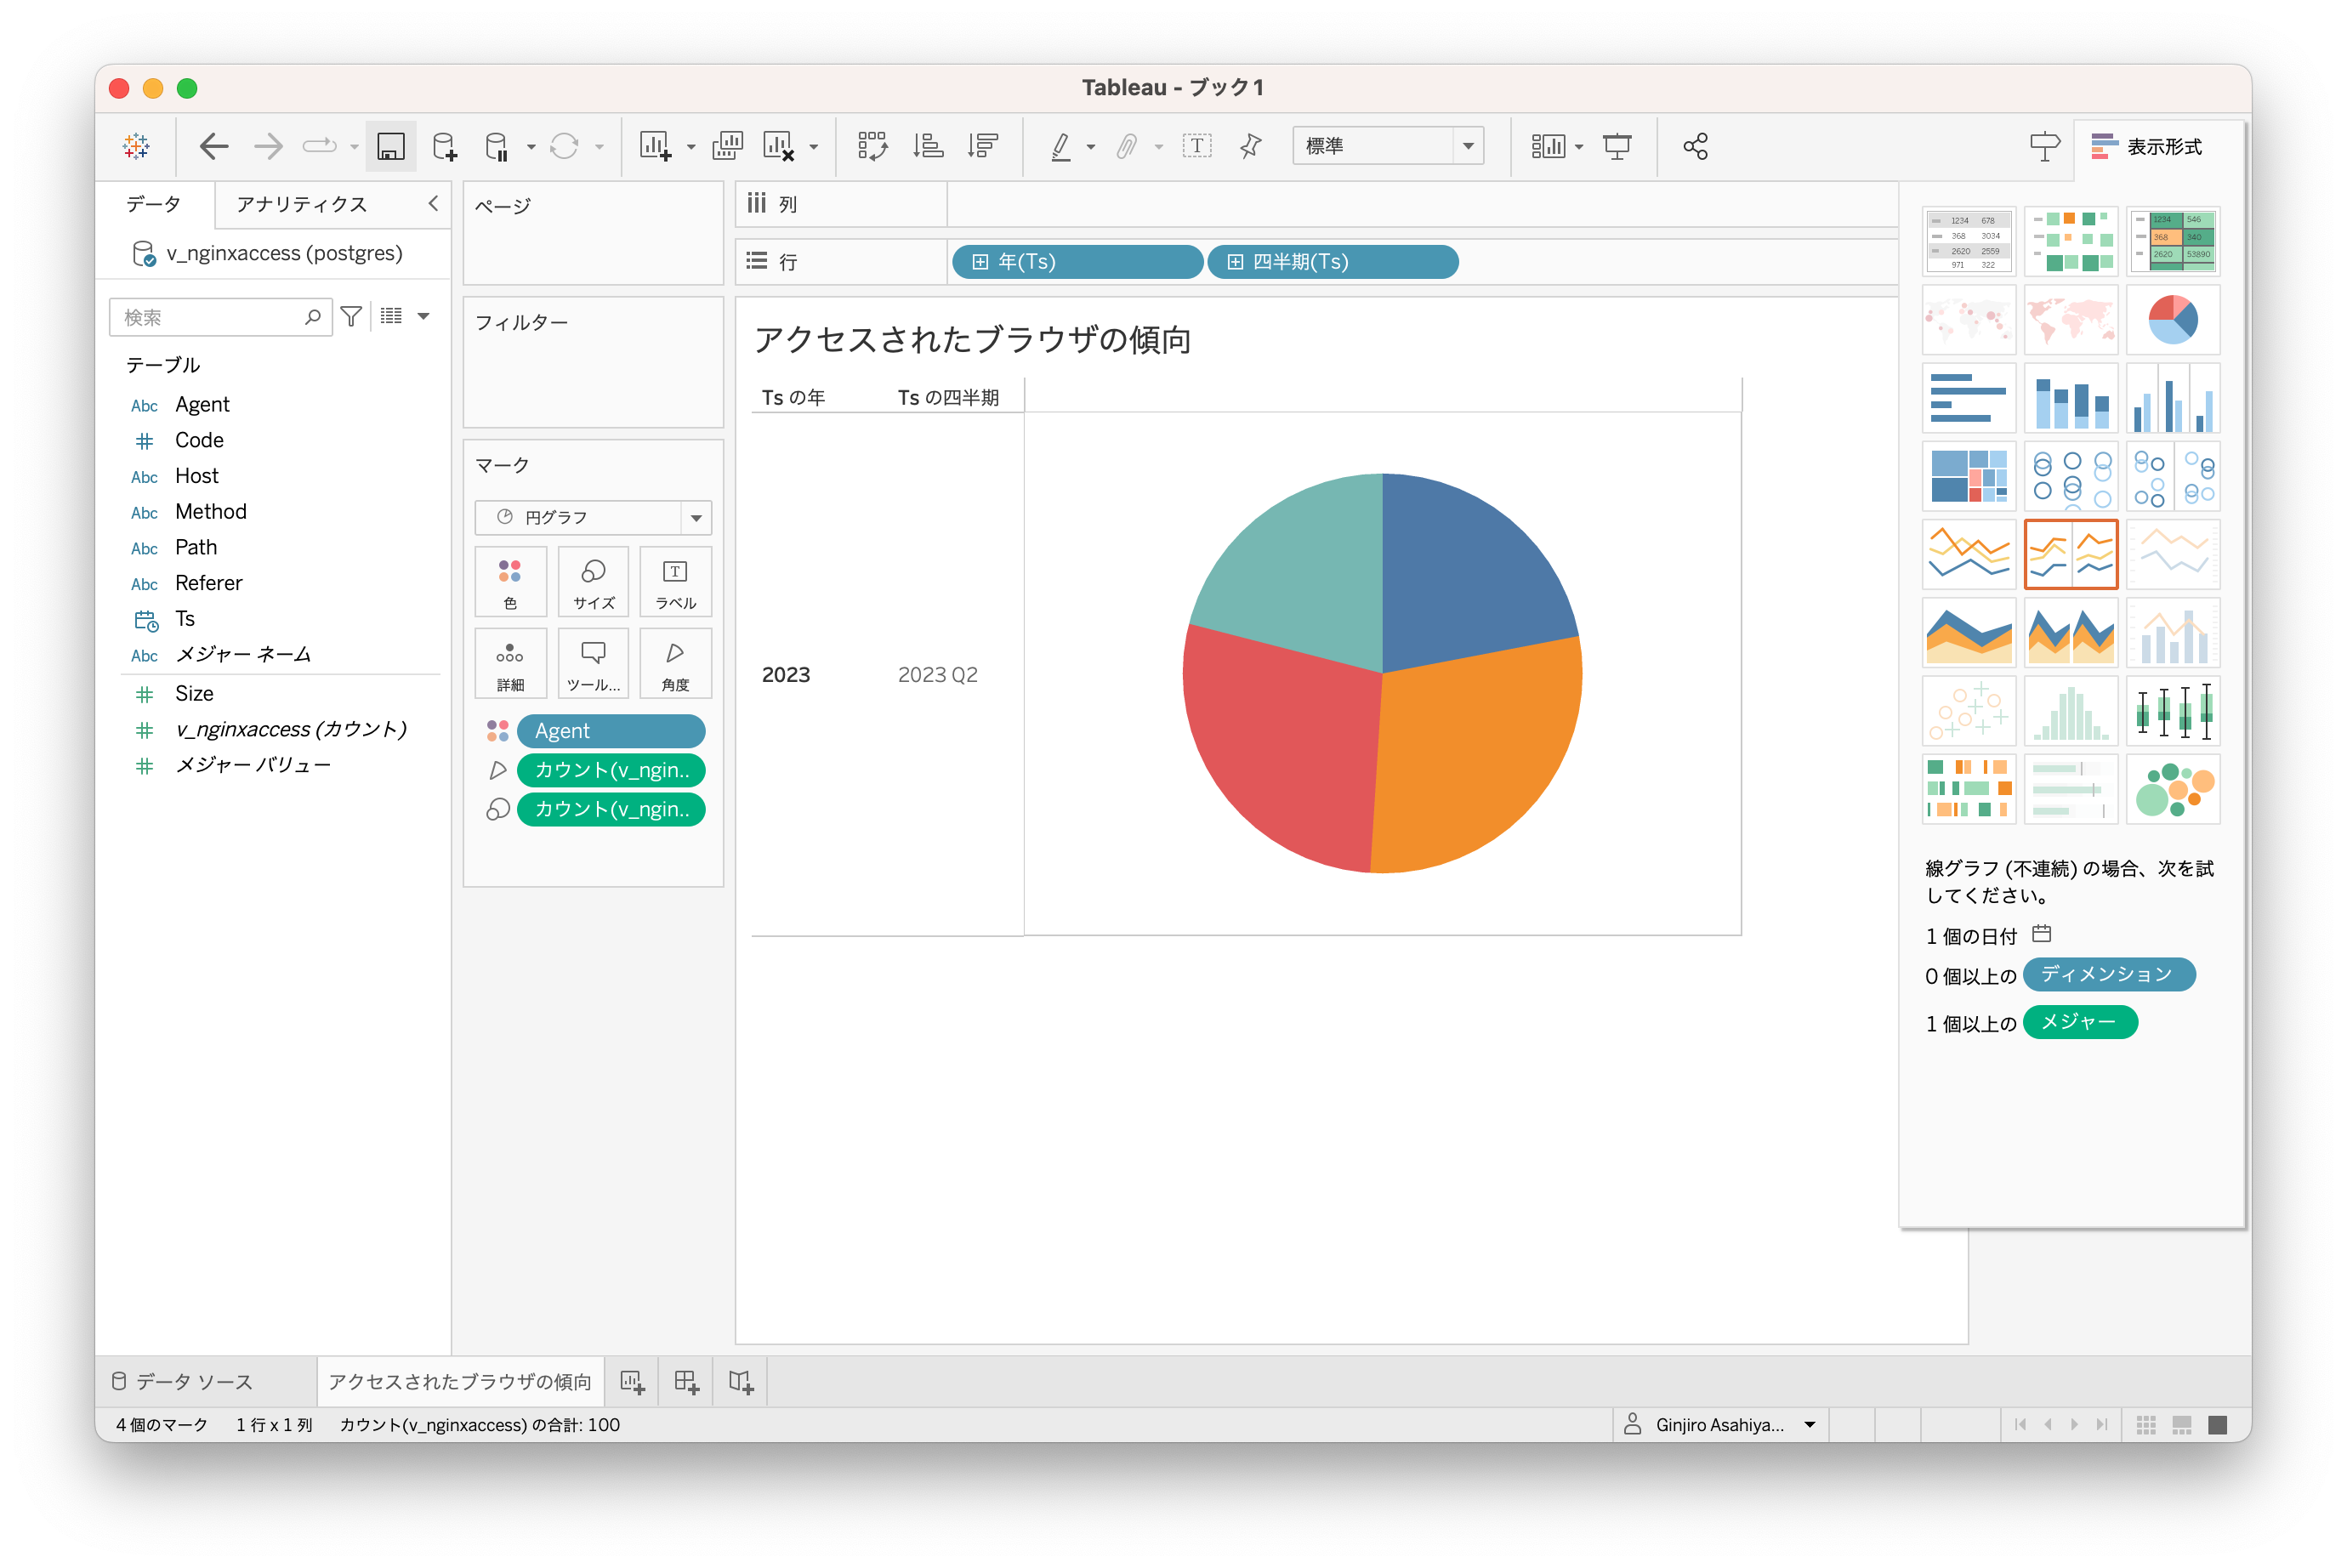The image size is (2347, 1568).
Task: Sort ascending toolbar icon
Action: [928, 146]
